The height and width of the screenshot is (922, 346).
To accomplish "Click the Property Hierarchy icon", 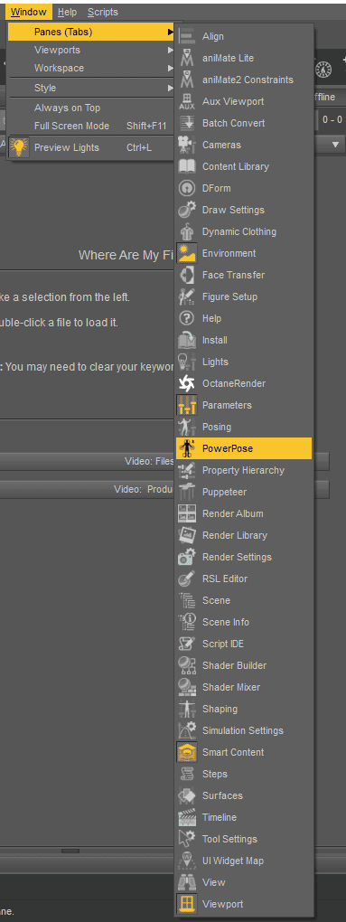I will [187, 470].
